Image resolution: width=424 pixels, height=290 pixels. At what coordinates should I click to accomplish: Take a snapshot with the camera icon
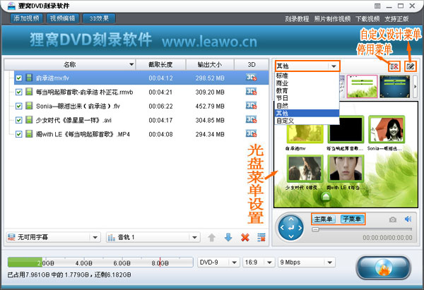(x=393, y=219)
